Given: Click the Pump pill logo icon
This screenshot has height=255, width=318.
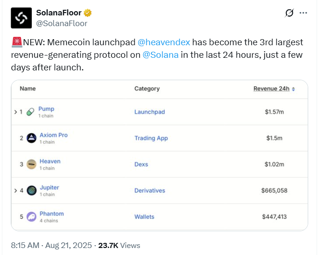Looking at the screenshot, I should click(x=31, y=112).
